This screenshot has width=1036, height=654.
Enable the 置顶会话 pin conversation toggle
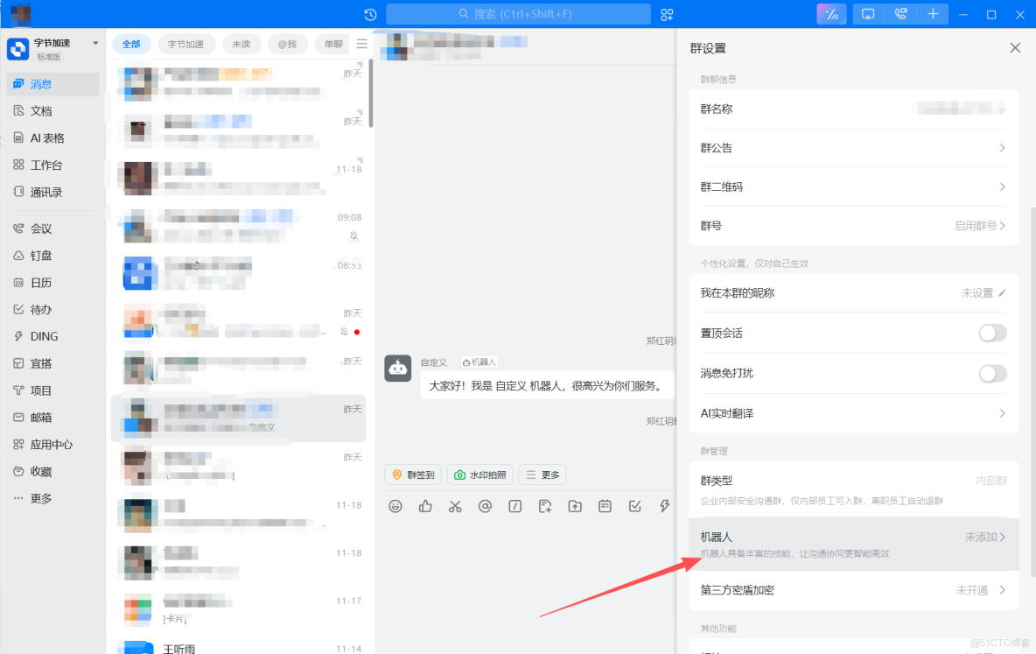[991, 333]
